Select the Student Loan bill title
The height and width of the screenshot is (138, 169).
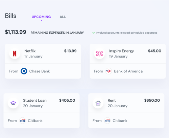tap(35, 100)
